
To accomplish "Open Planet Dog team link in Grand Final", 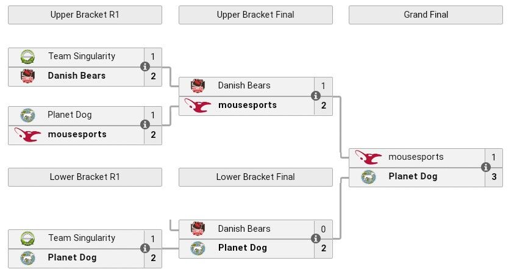I will tap(413, 177).
